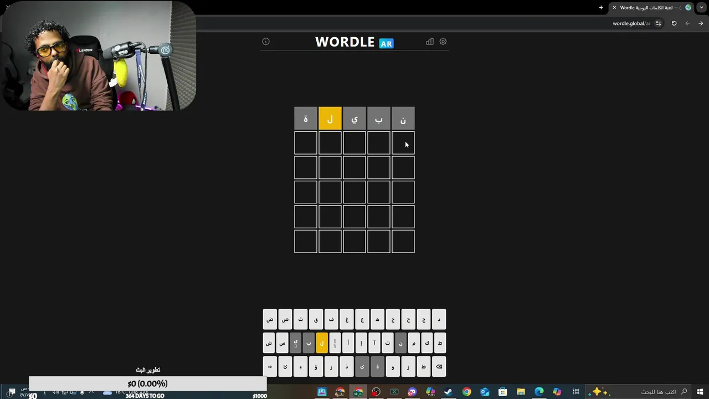Open the notification center icon
709x399 pixels.
(12, 392)
